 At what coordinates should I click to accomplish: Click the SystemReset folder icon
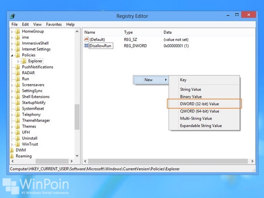[18, 108]
